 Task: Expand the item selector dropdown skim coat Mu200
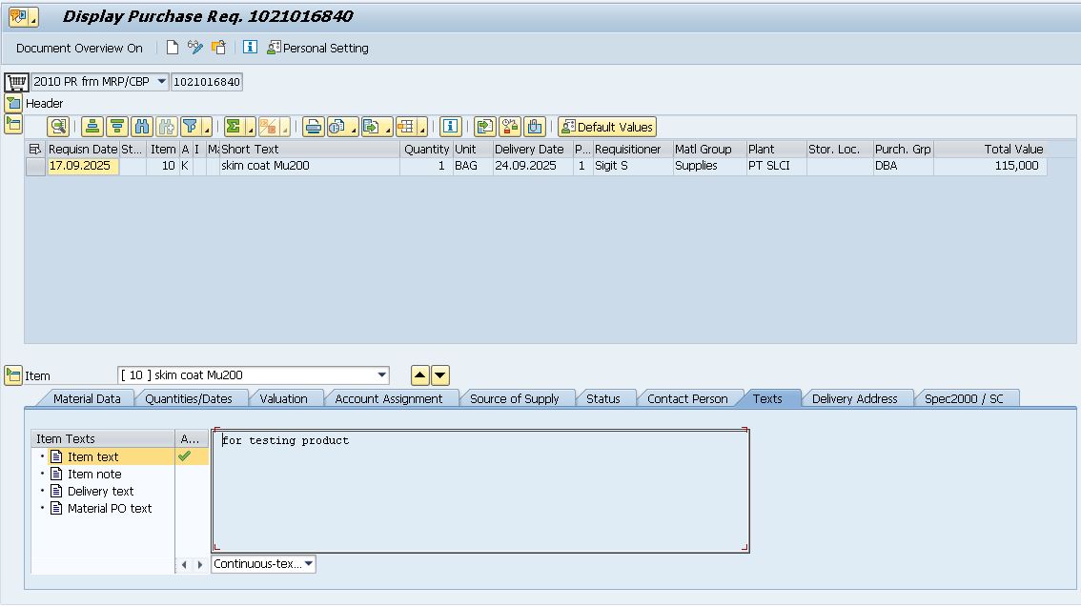pyautogui.click(x=381, y=375)
